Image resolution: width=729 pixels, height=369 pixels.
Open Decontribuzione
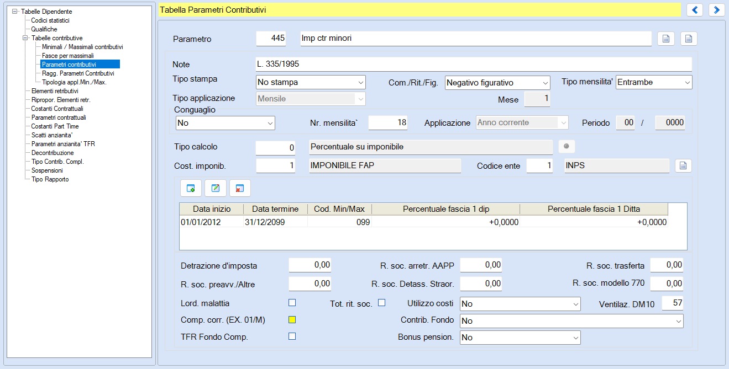[53, 153]
